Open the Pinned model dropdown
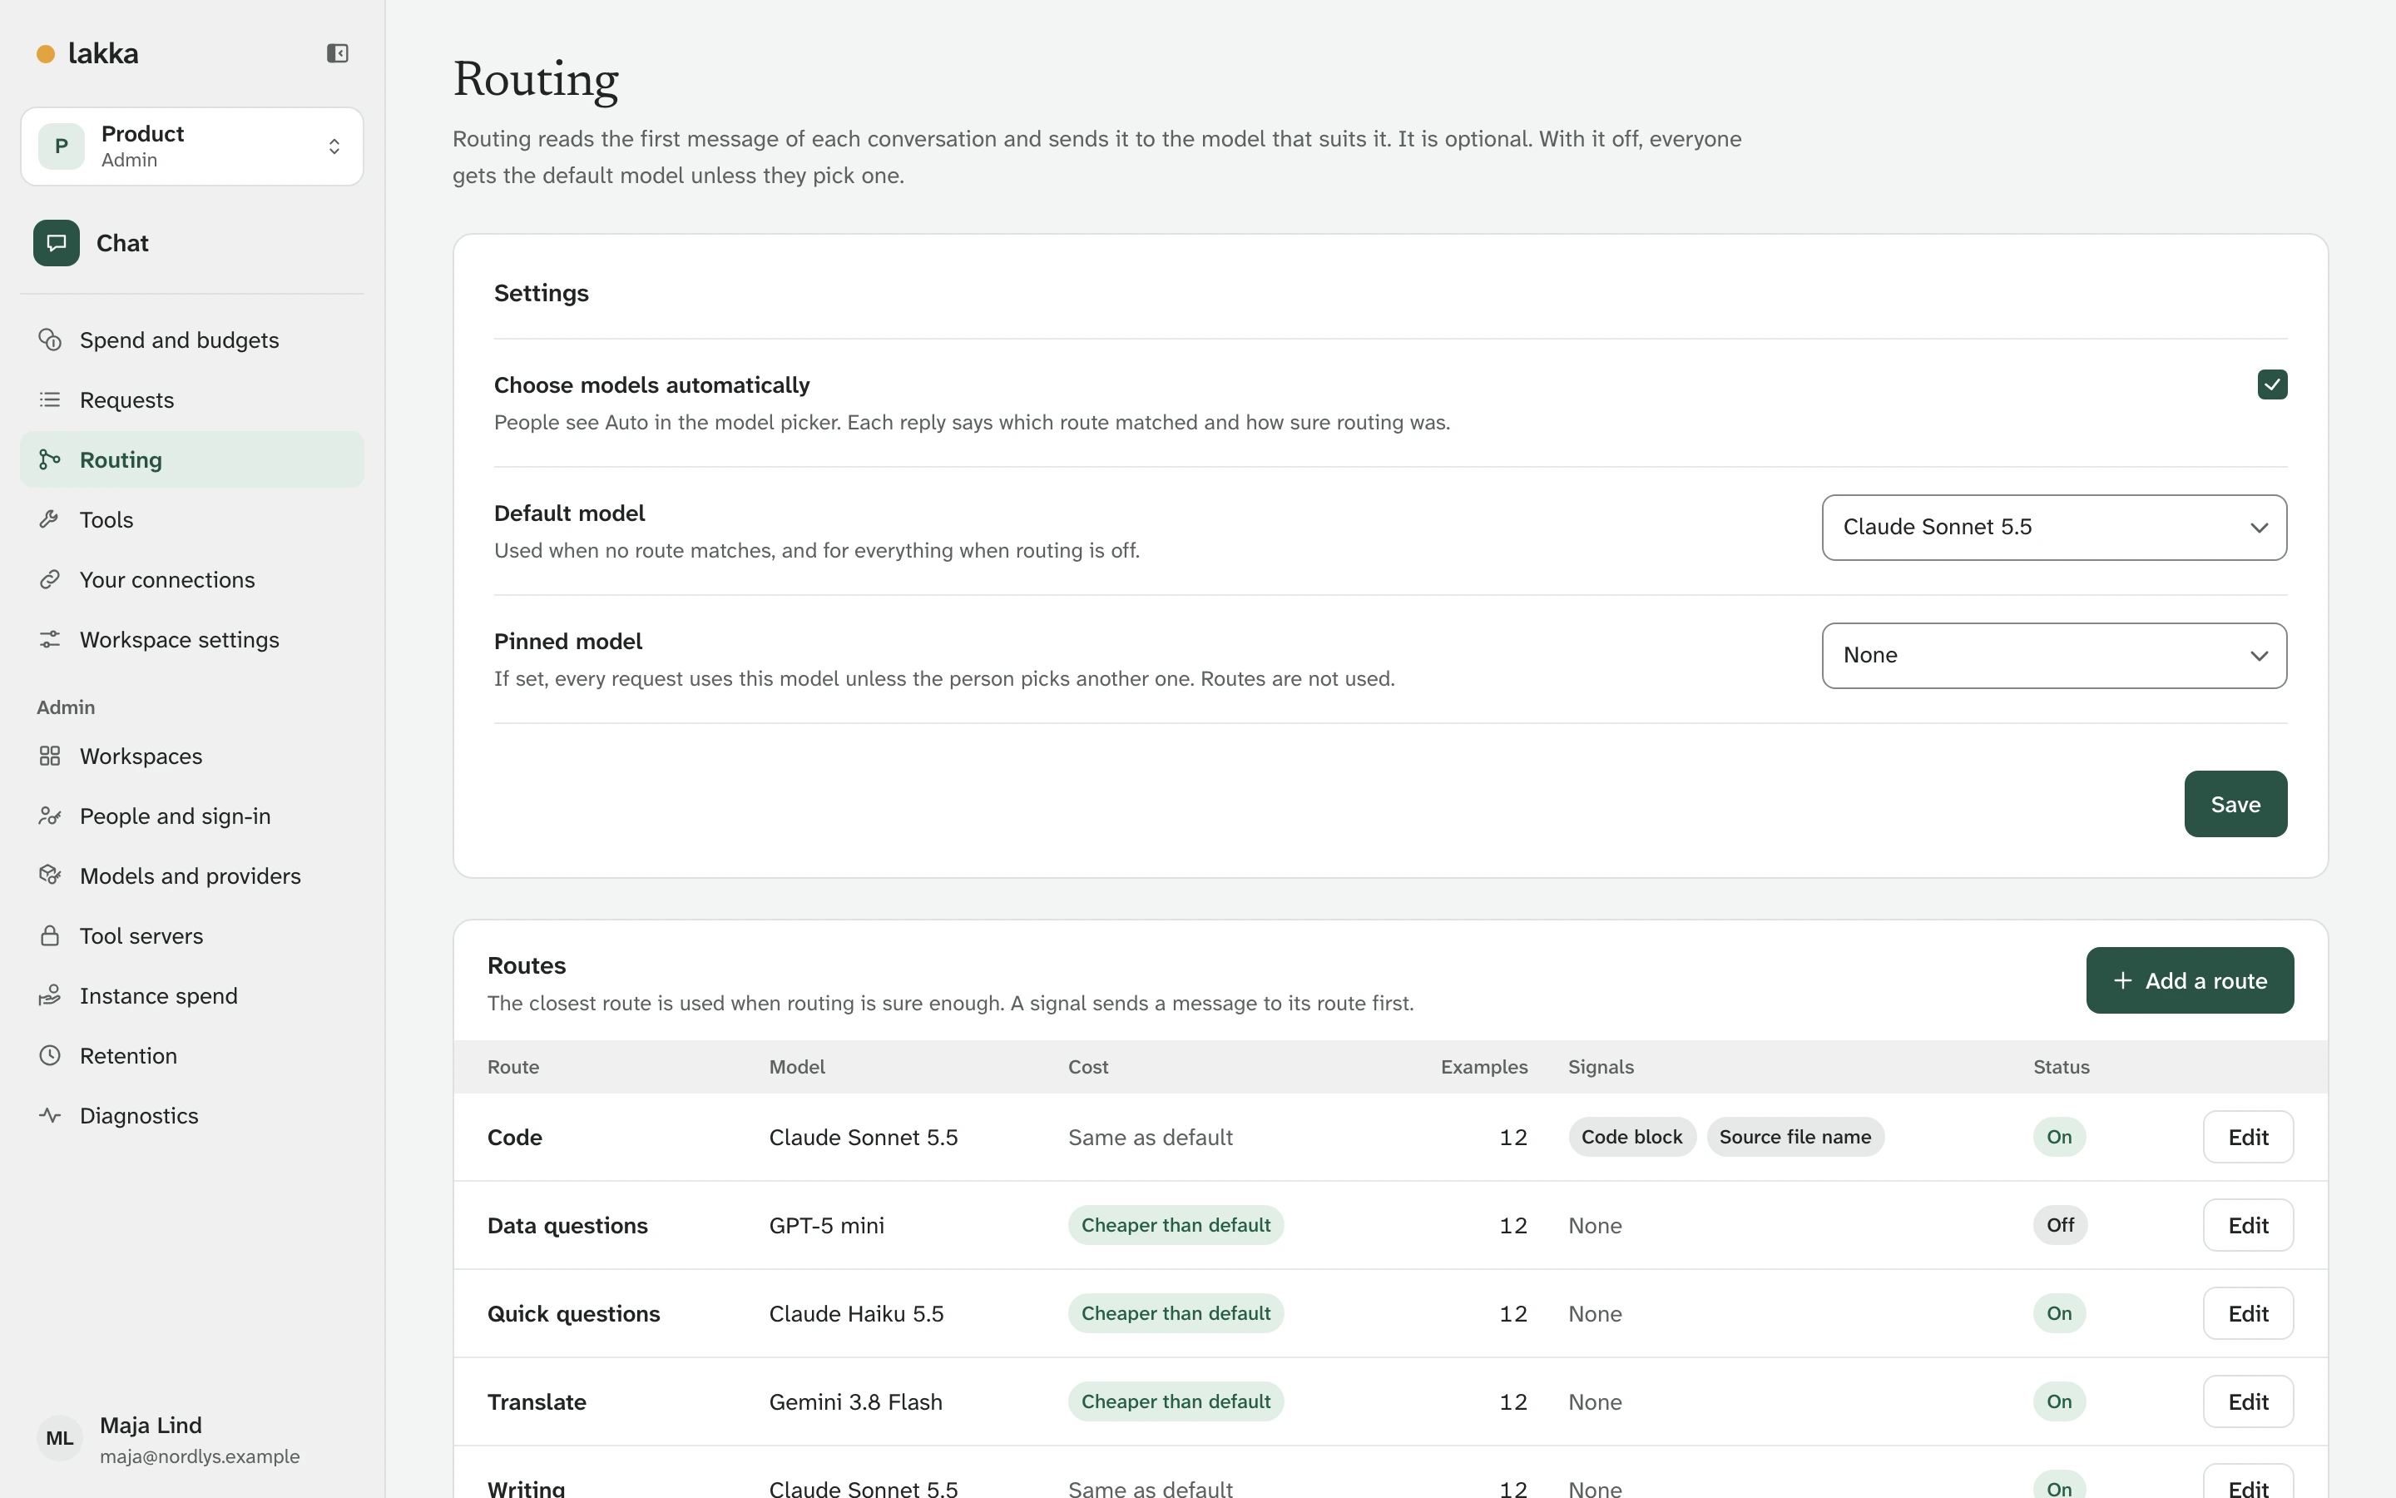Viewport: 2396px width, 1498px height. coord(2053,656)
